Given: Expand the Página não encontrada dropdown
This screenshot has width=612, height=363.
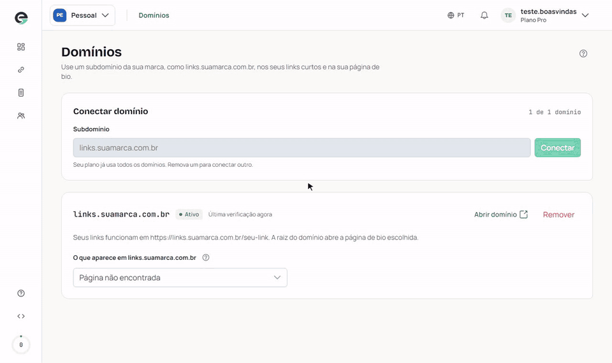Looking at the screenshot, I should point(180,278).
